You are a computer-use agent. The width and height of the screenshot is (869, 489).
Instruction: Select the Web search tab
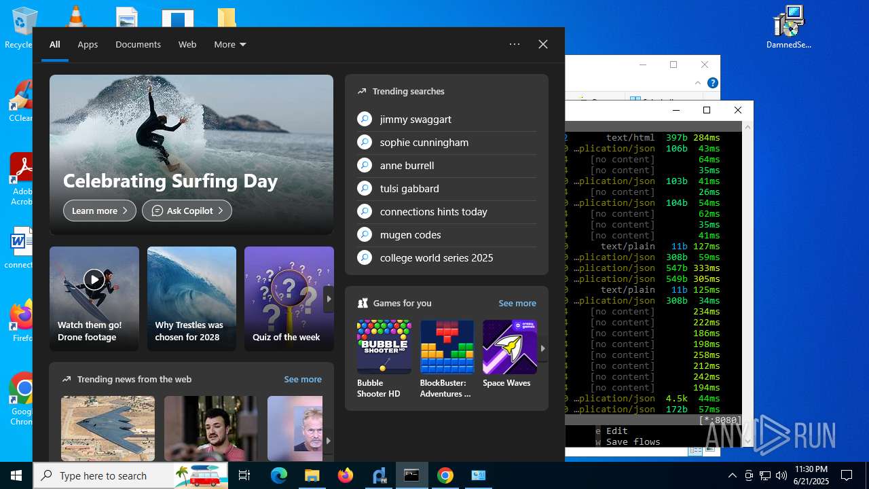coord(187,44)
